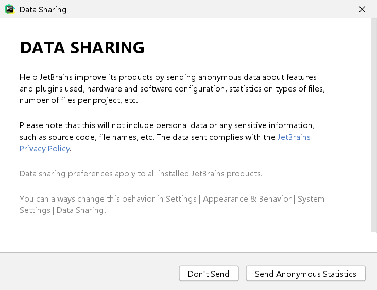
Task: Click the line beginning with and plugins used
Action: point(172,89)
